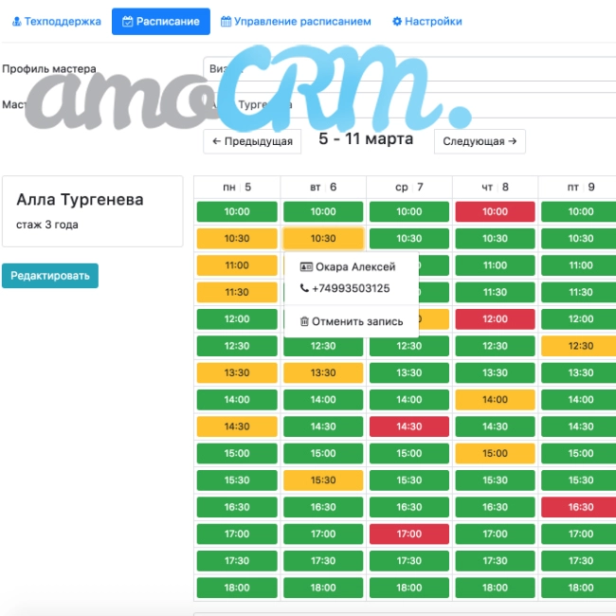
Task: Select Thursday 14:00 yellow slot
Action: pyautogui.click(x=495, y=400)
